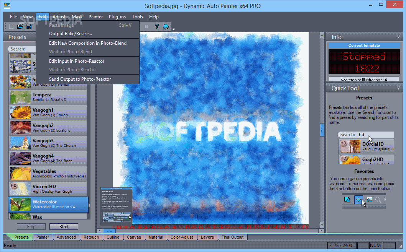Click the Wait for Photo-Reactor entry

coord(87,70)
